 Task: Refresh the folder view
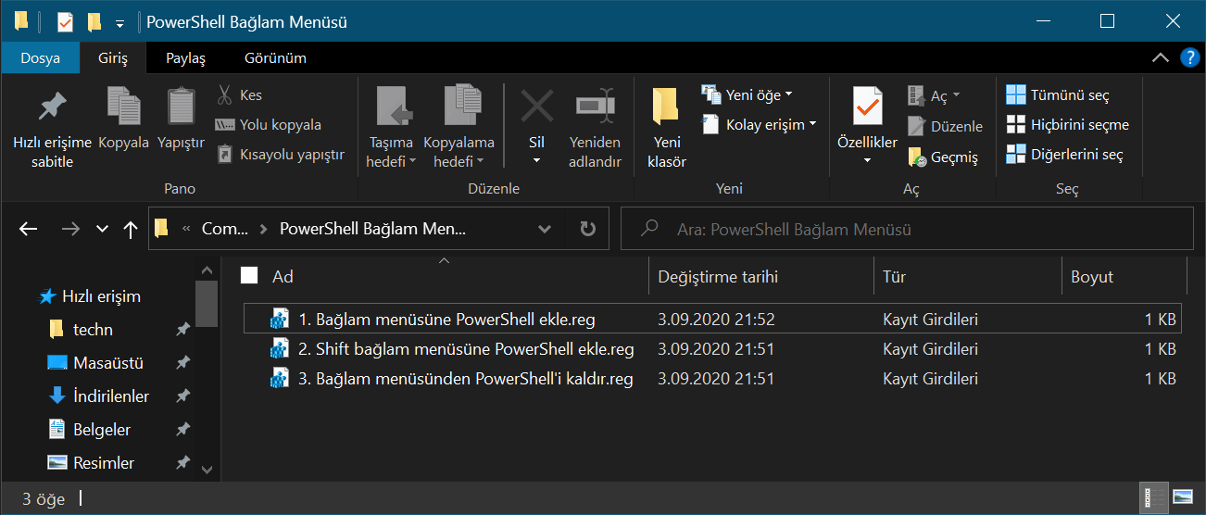[587, 229]
